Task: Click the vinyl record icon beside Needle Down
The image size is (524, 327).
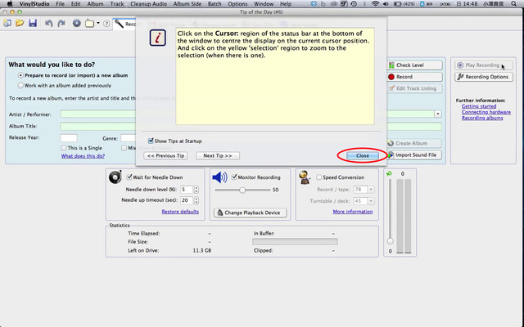Action: point(115,177)
